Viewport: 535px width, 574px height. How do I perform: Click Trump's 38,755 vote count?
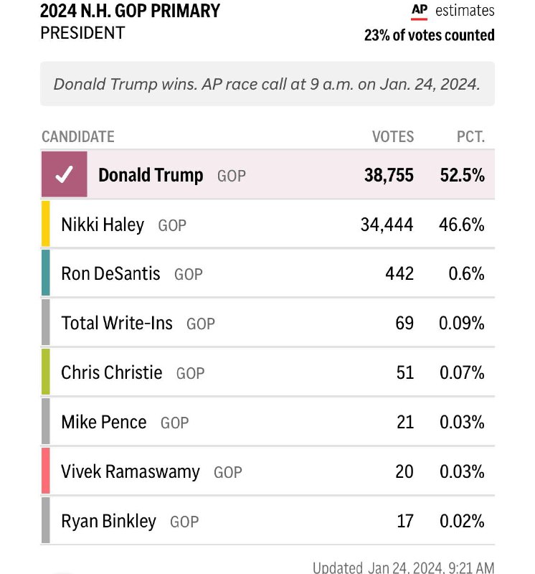click(x=389, y=175)
